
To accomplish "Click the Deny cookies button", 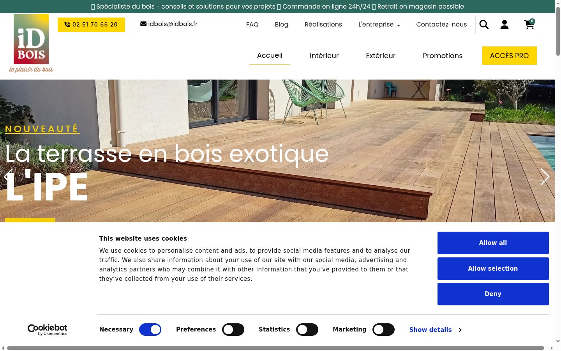I will (x=493, y=294).
